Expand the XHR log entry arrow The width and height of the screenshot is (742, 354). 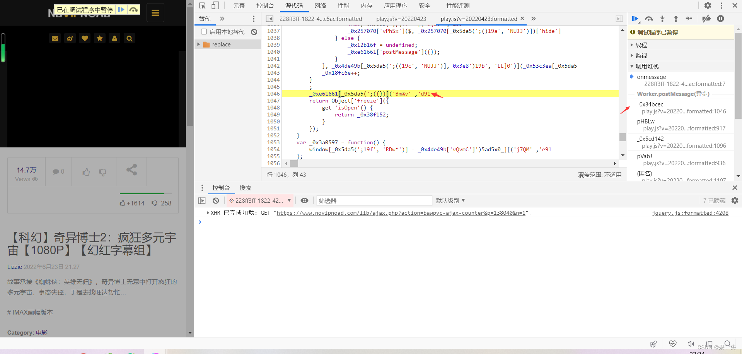coord(208,213)
